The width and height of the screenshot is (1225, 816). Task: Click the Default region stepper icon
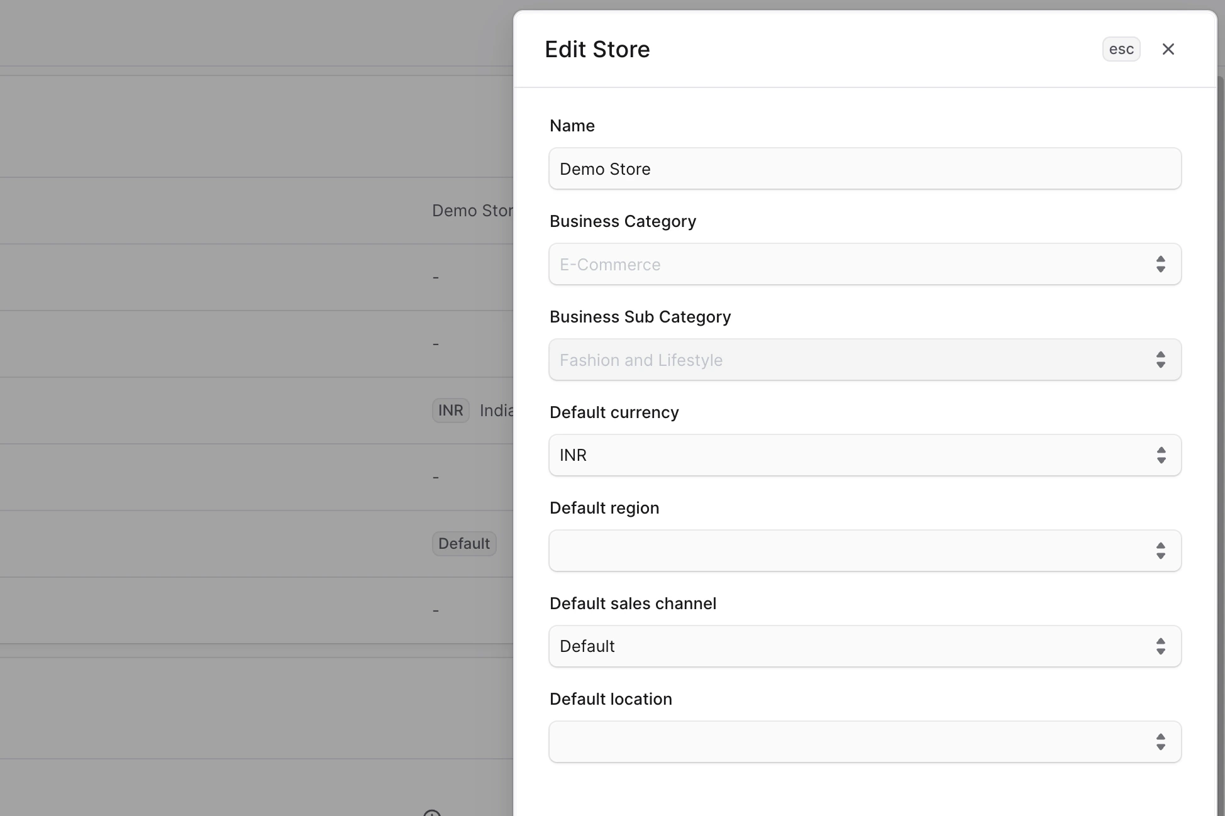(1160, 551)
